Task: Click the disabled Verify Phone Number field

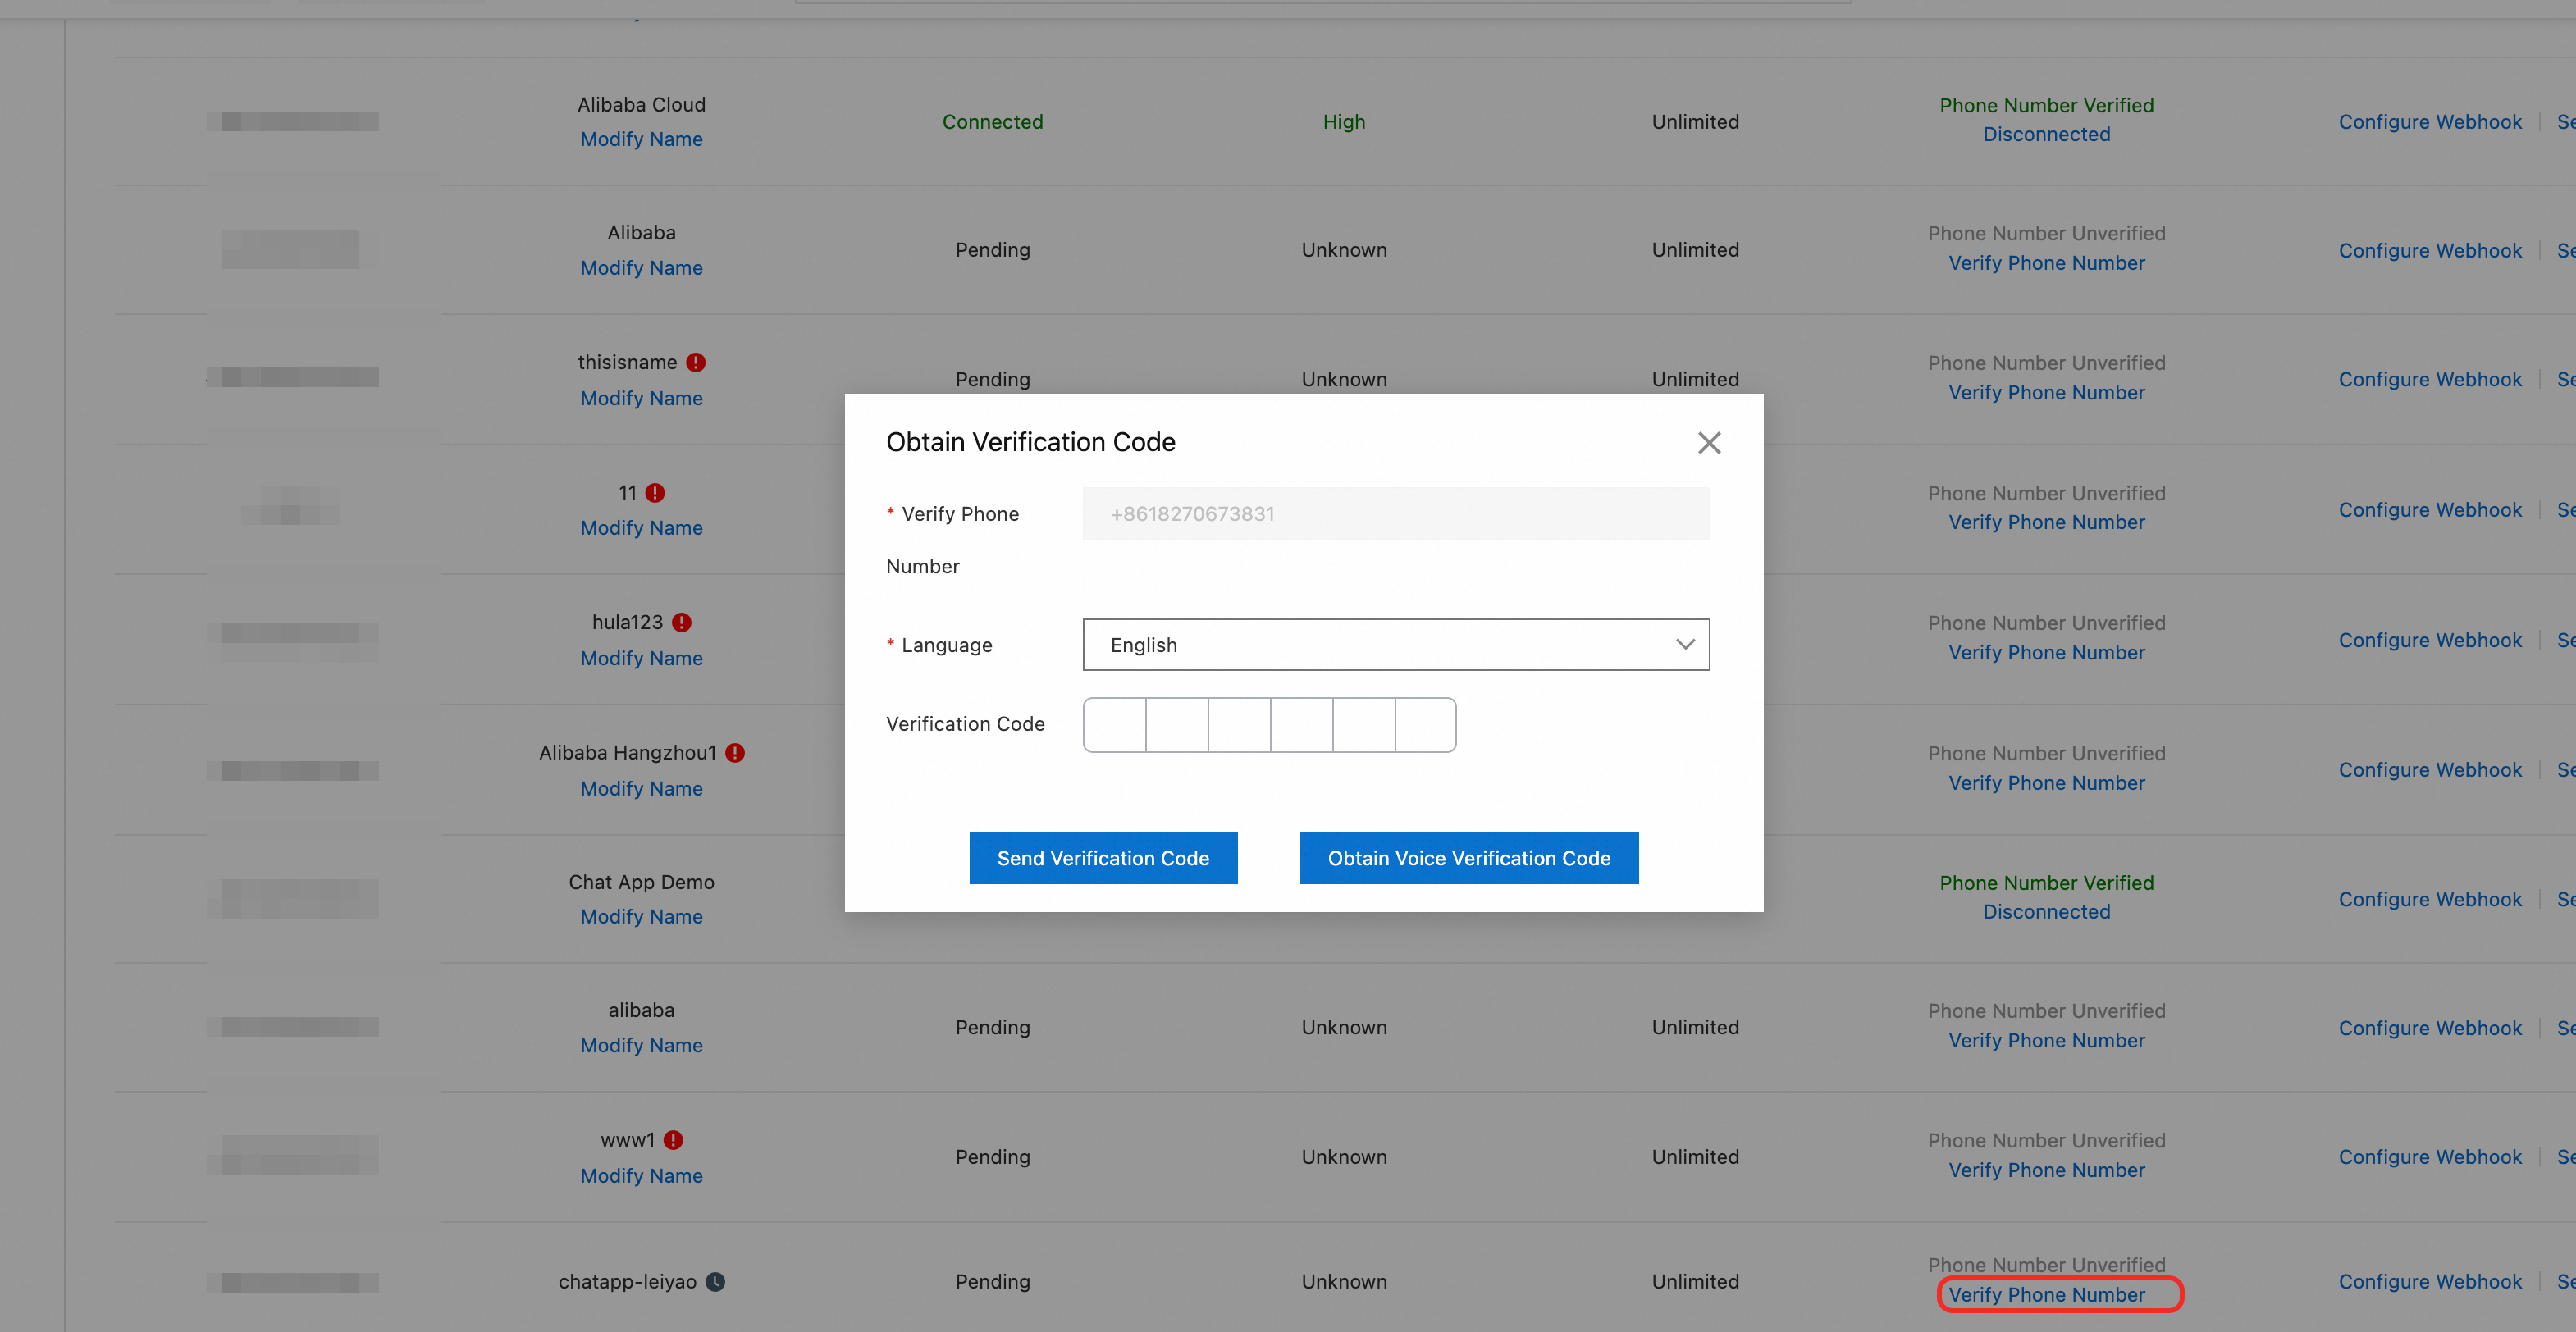Action: 1395,514
